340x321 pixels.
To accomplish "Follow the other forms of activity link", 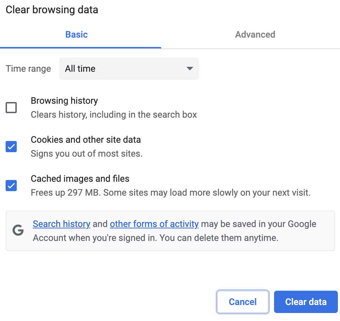I will click(154, 224).
